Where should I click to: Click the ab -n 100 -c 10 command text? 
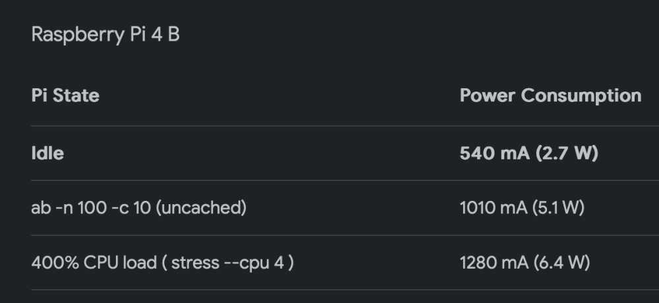pyautogui.click(x=91, y=207)
